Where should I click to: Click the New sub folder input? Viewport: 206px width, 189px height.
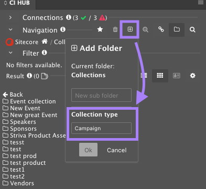tap(101, 95)
